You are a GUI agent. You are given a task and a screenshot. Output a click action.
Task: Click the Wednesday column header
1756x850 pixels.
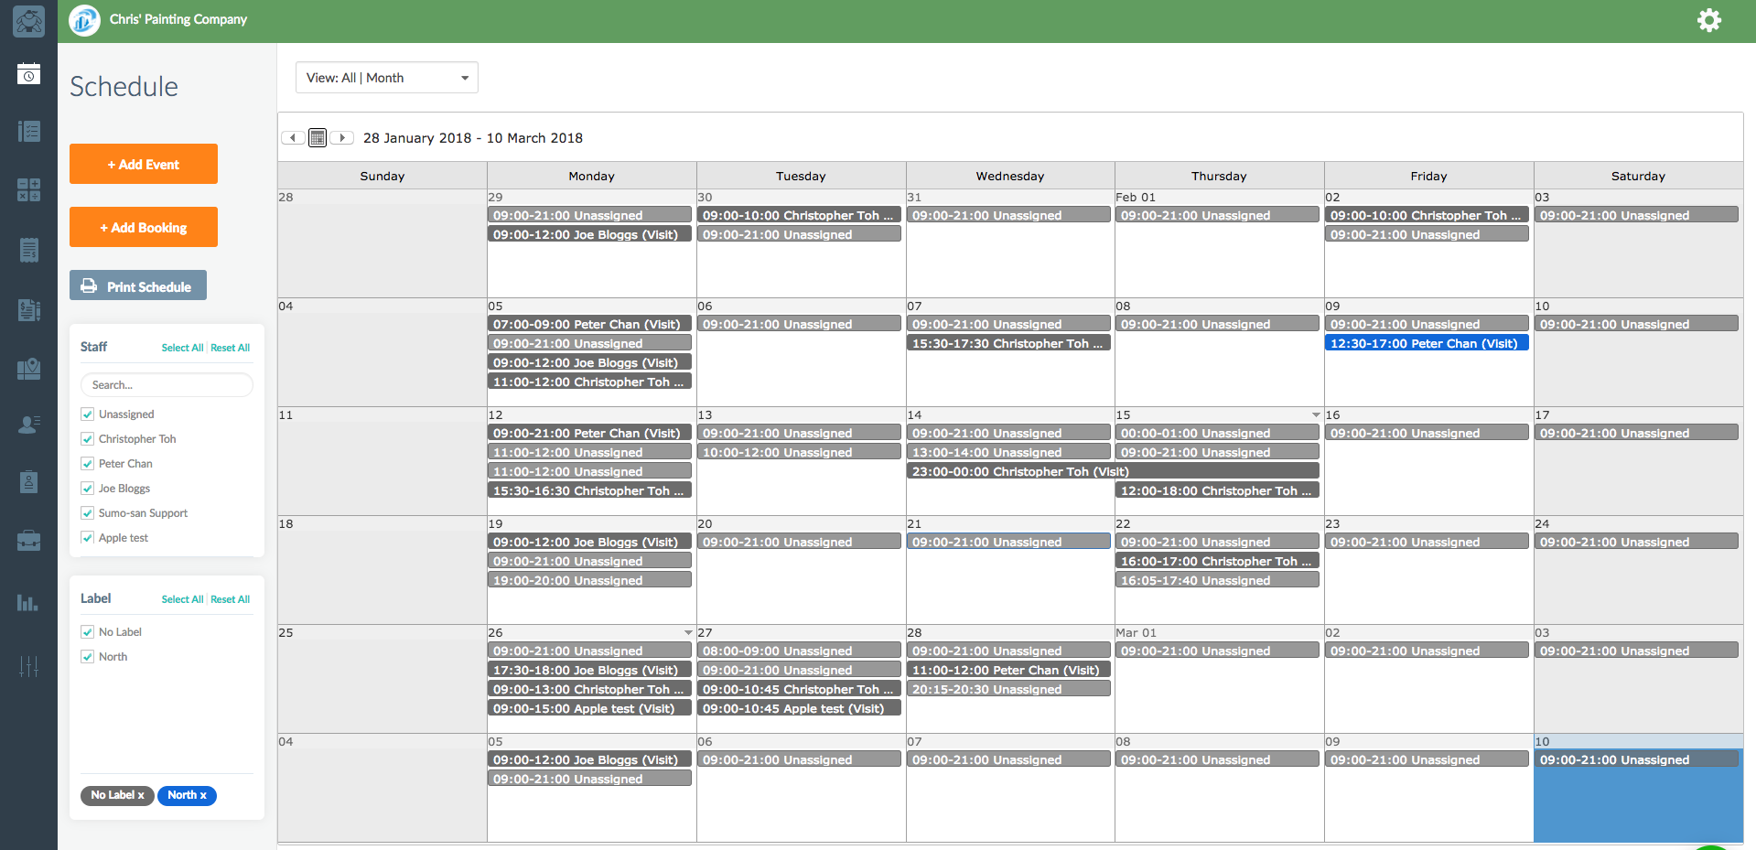click(x=1010, y=176)
